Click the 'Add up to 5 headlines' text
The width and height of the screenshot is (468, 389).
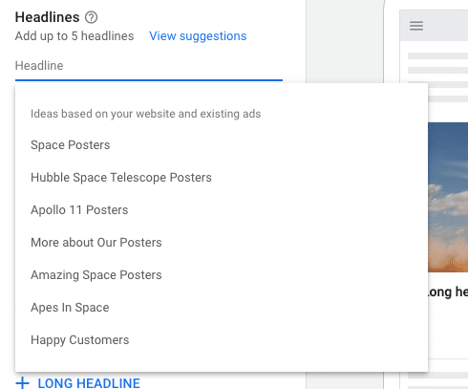(74, 36)
